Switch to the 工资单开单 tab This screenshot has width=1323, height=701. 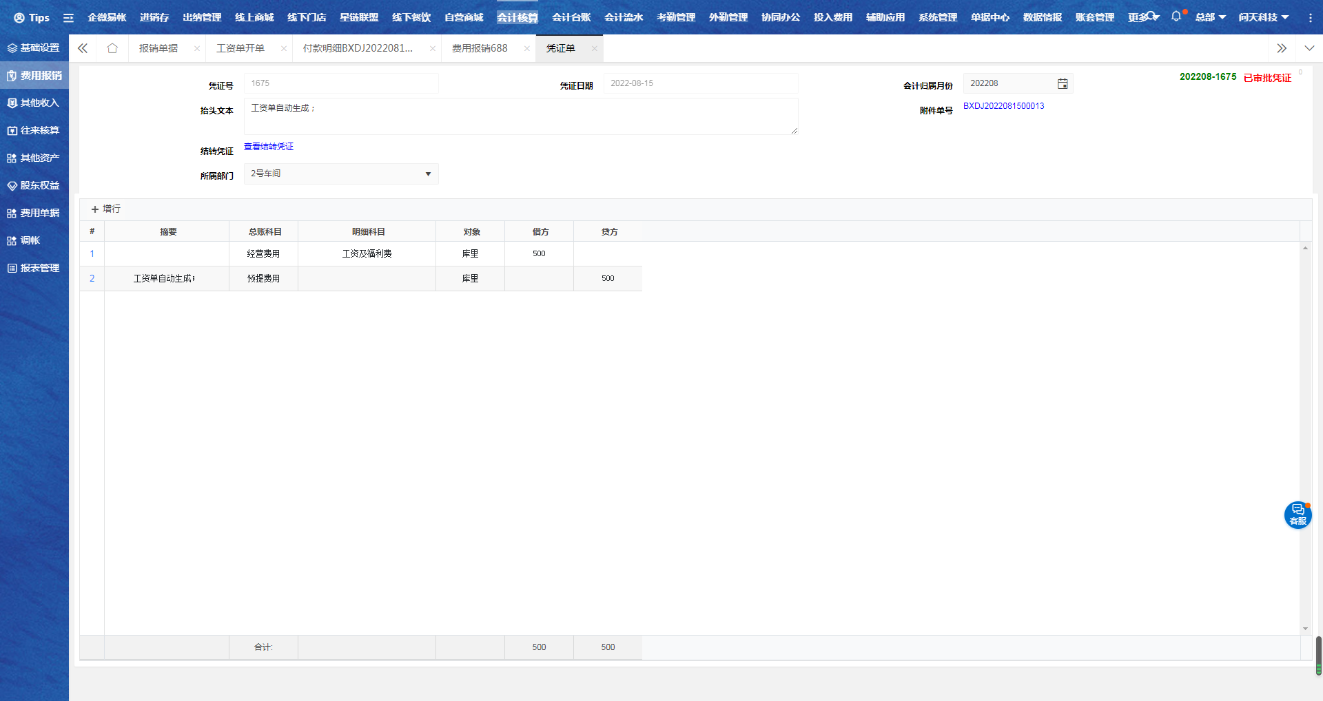coord(240,48)
